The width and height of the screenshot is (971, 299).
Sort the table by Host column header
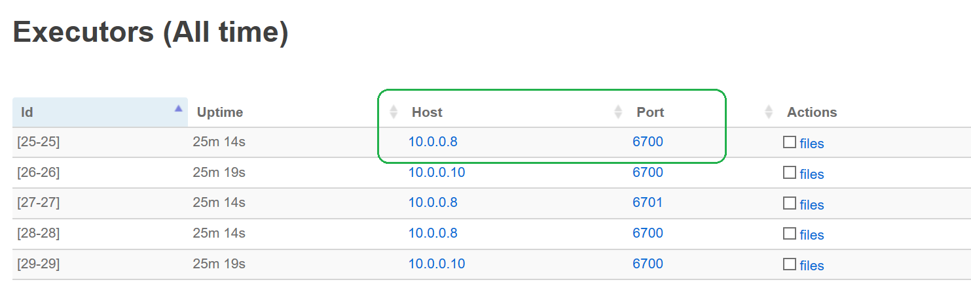pyautogui.click(x=427, y=112)
